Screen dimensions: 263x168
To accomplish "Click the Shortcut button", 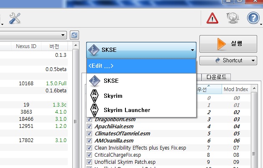I will [x=228, y=60].
